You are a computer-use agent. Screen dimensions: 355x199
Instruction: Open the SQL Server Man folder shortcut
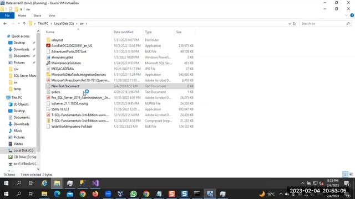24,76
